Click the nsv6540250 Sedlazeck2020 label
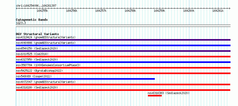Image resolution: width=238 pixels, height=106 pixels. point(37,48)
